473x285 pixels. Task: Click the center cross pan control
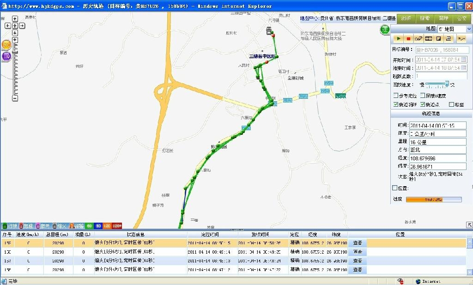15,26
